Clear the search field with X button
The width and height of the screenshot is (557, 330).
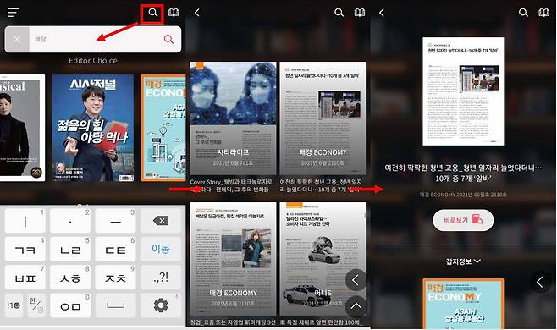[x=17, y=40]
